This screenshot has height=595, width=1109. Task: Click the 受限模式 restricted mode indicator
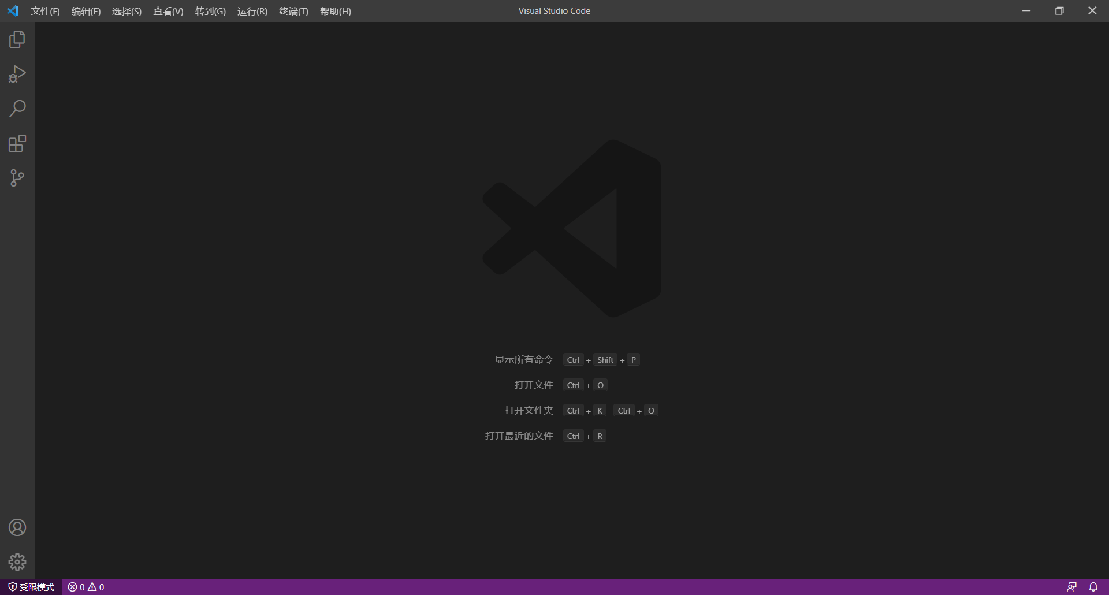click(x=31, y=587)
